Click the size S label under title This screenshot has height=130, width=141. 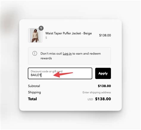[46, 38]
